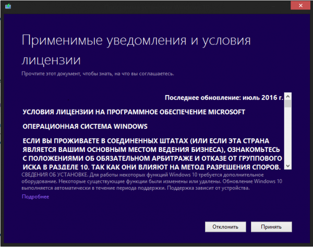Click the license text scrollbar up arrow
Screen dimensions: 313x247
point(288,97)
